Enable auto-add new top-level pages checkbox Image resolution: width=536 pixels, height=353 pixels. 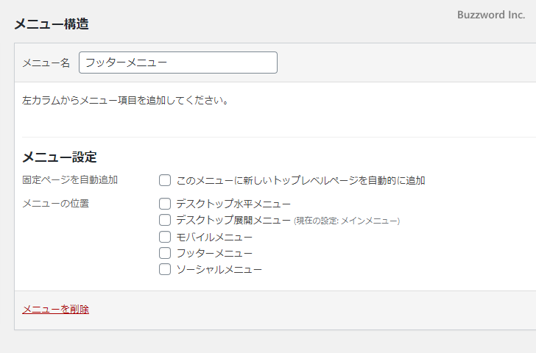pos(165,180)
